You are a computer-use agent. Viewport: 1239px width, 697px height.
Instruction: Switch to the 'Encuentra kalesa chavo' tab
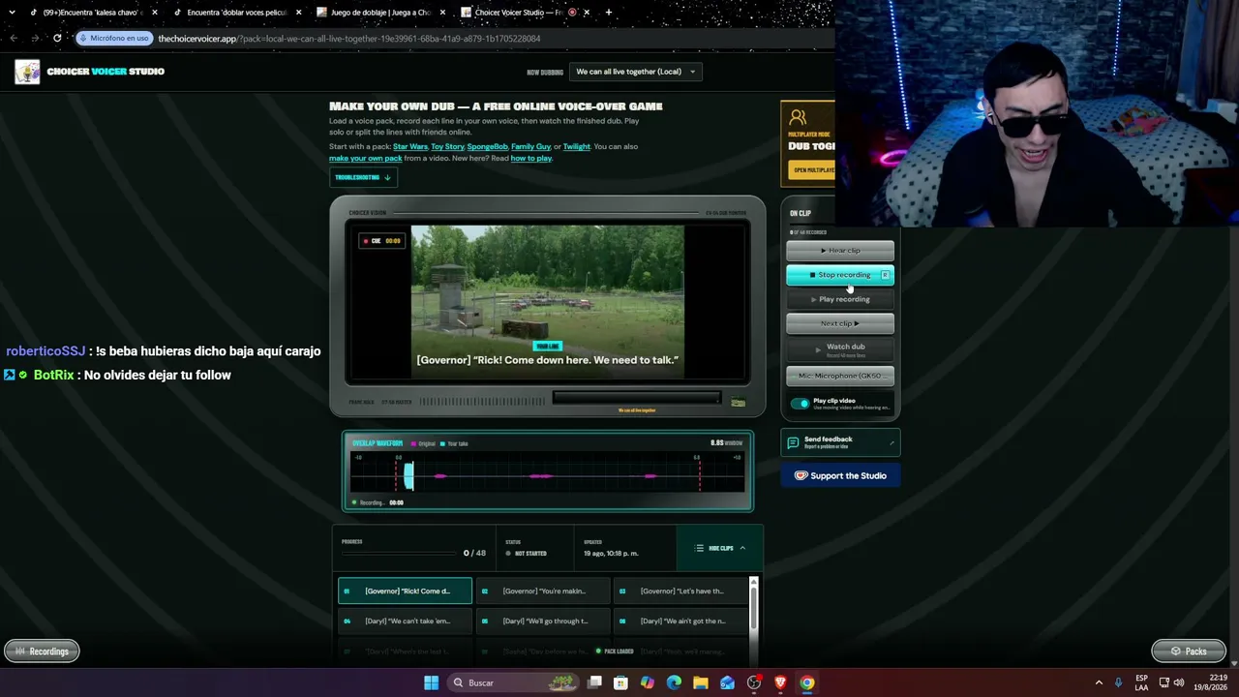93,13
